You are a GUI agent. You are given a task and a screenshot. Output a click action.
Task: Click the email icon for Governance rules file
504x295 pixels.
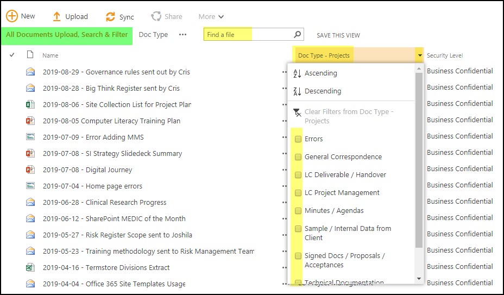tap(30, 72)
